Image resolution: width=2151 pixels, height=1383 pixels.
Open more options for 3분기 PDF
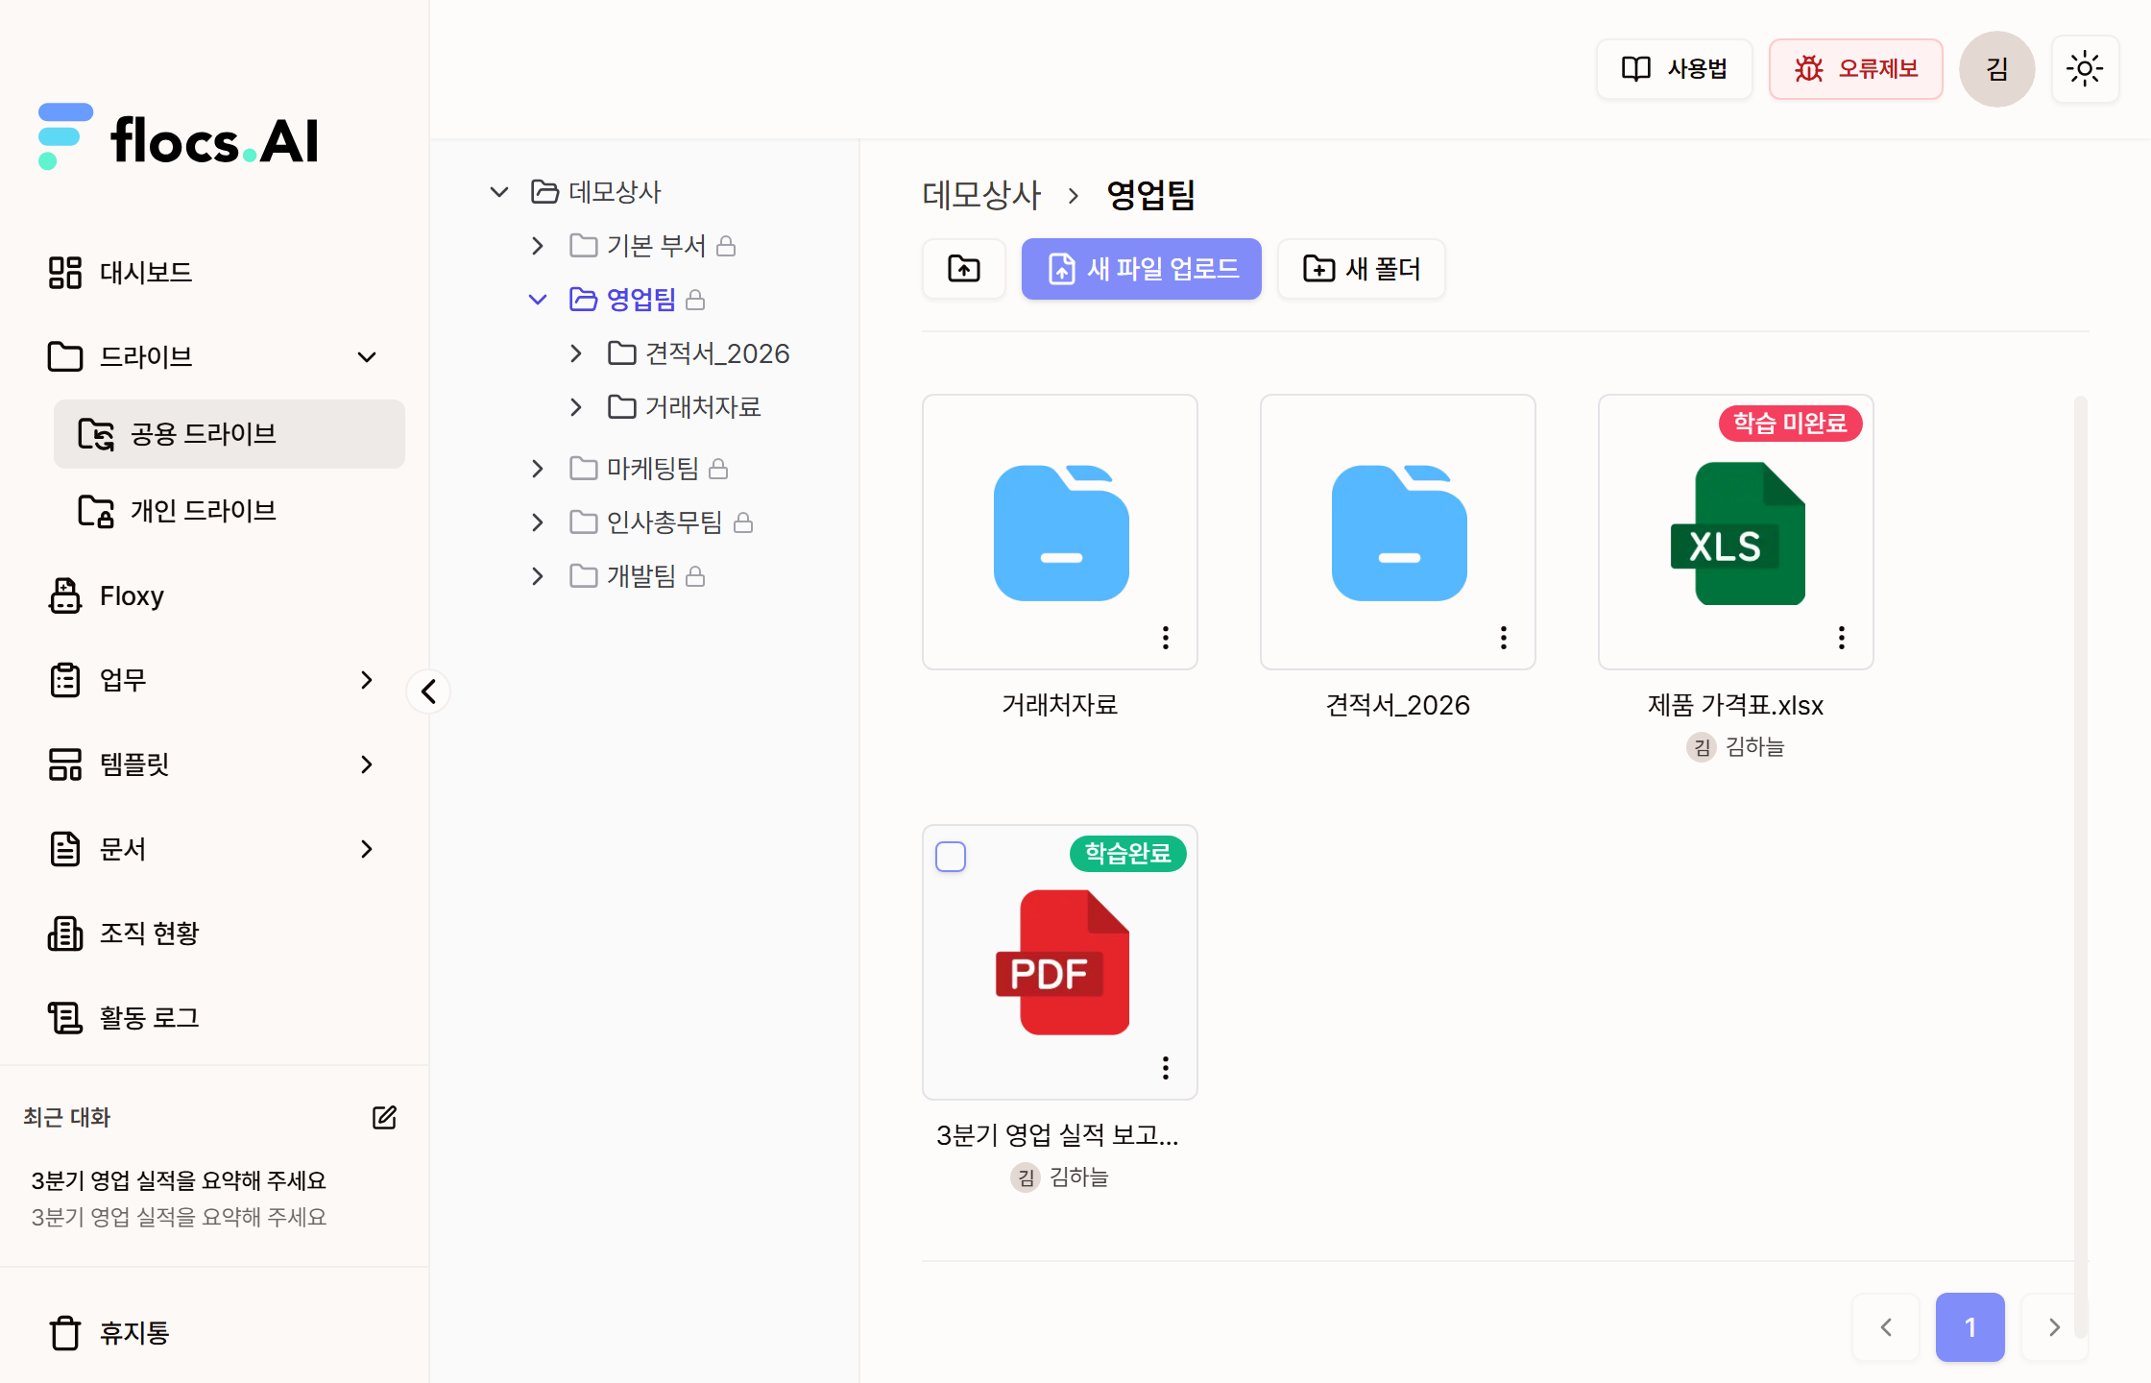click(x=1166, y=1068)
